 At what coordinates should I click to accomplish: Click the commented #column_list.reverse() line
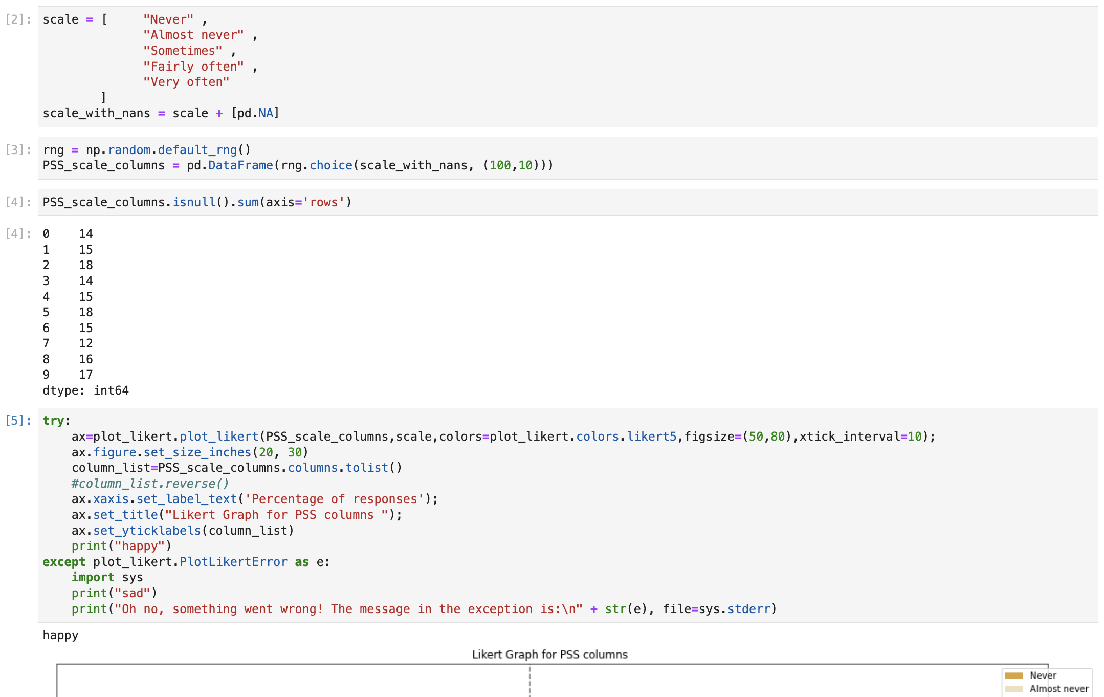(x=150, y=483)
